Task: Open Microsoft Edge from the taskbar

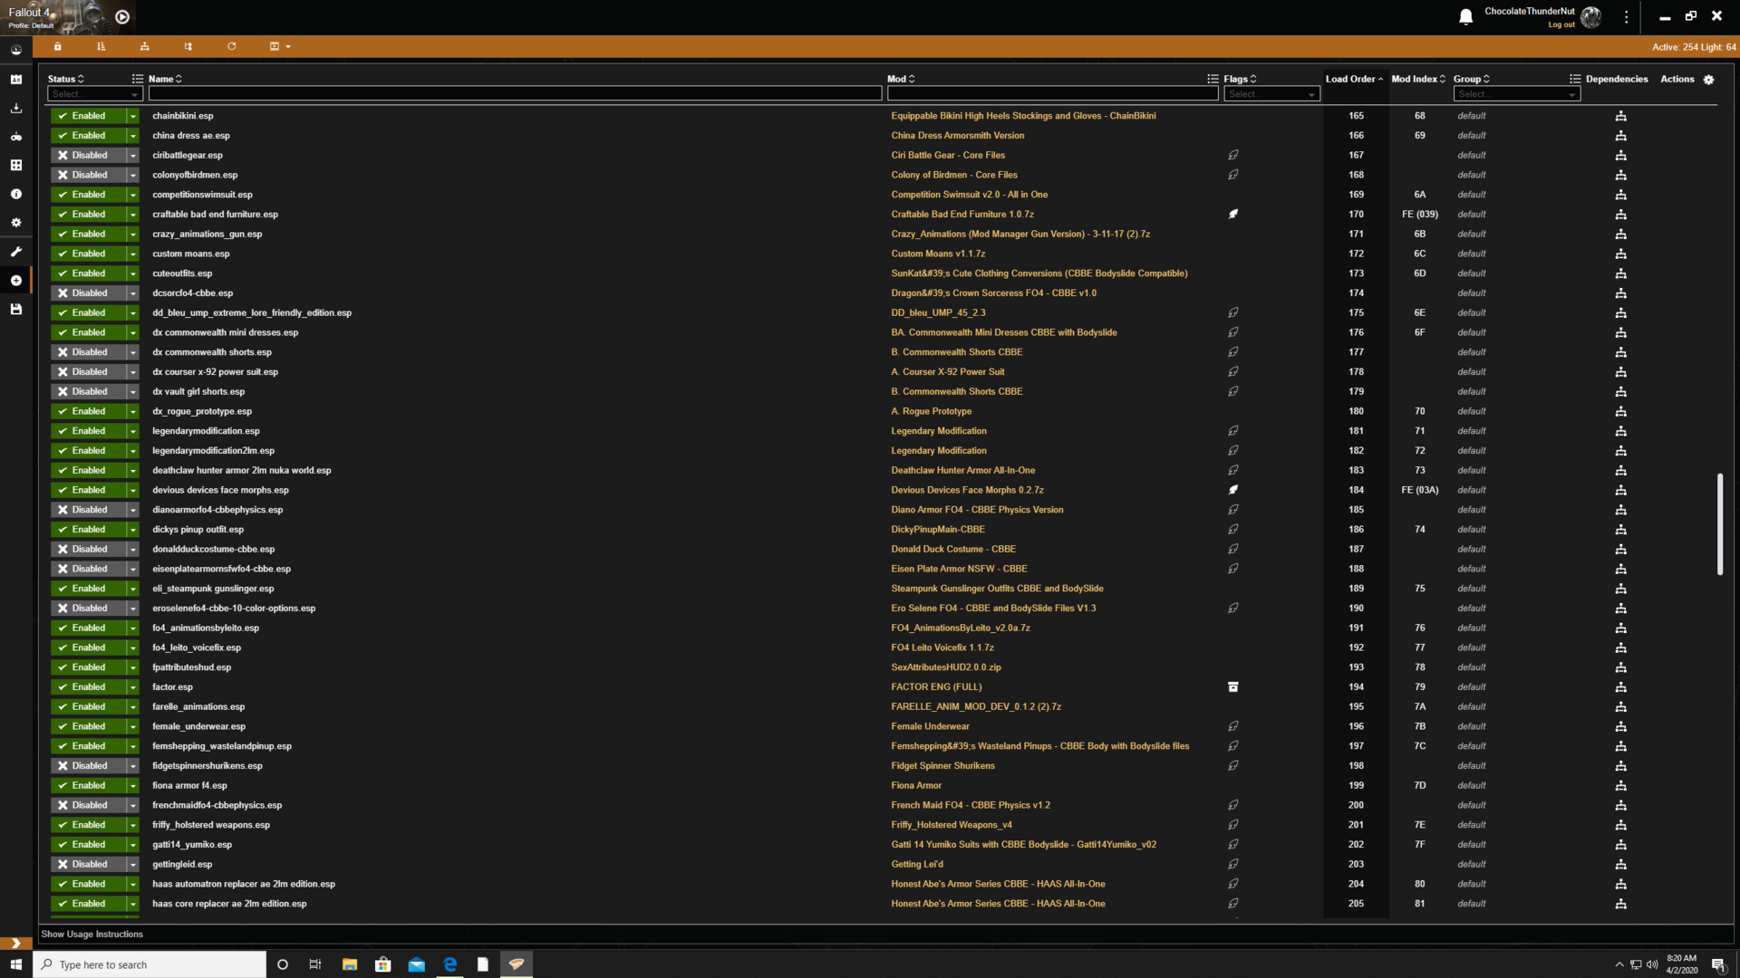Action: 450,964
